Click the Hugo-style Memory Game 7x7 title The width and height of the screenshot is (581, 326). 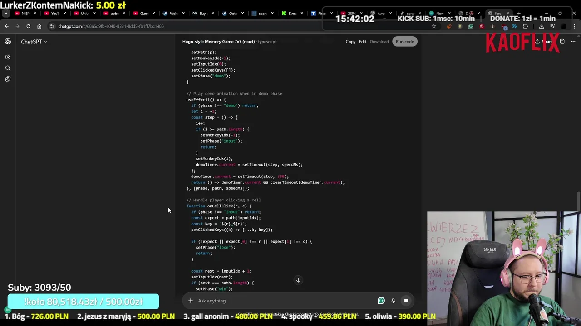[218, 42]
